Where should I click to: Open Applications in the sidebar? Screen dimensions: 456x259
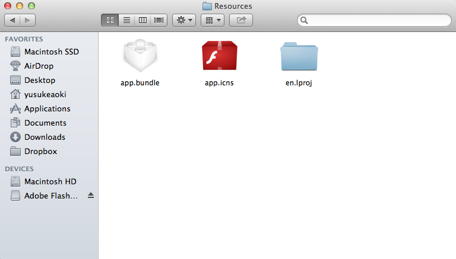click(49, 108)
